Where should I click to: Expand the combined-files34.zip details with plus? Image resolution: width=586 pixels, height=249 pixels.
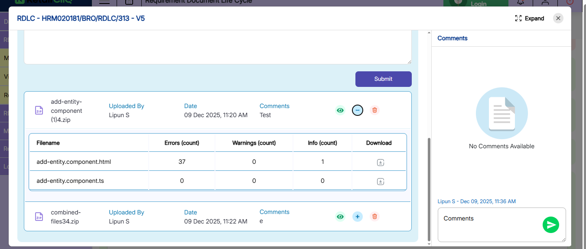(x=358, y=217)
